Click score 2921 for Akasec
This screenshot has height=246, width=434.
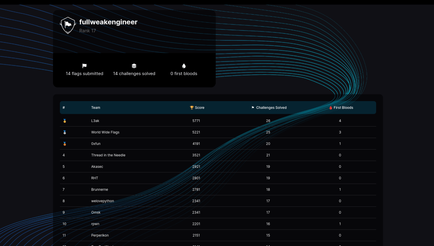pos(196,167)
